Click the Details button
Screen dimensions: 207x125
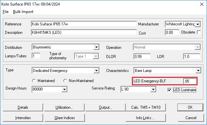(x=23, y=107)
